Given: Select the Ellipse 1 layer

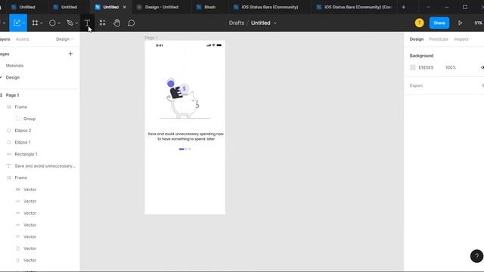Looking at the screenshot, I should point(23,142).
